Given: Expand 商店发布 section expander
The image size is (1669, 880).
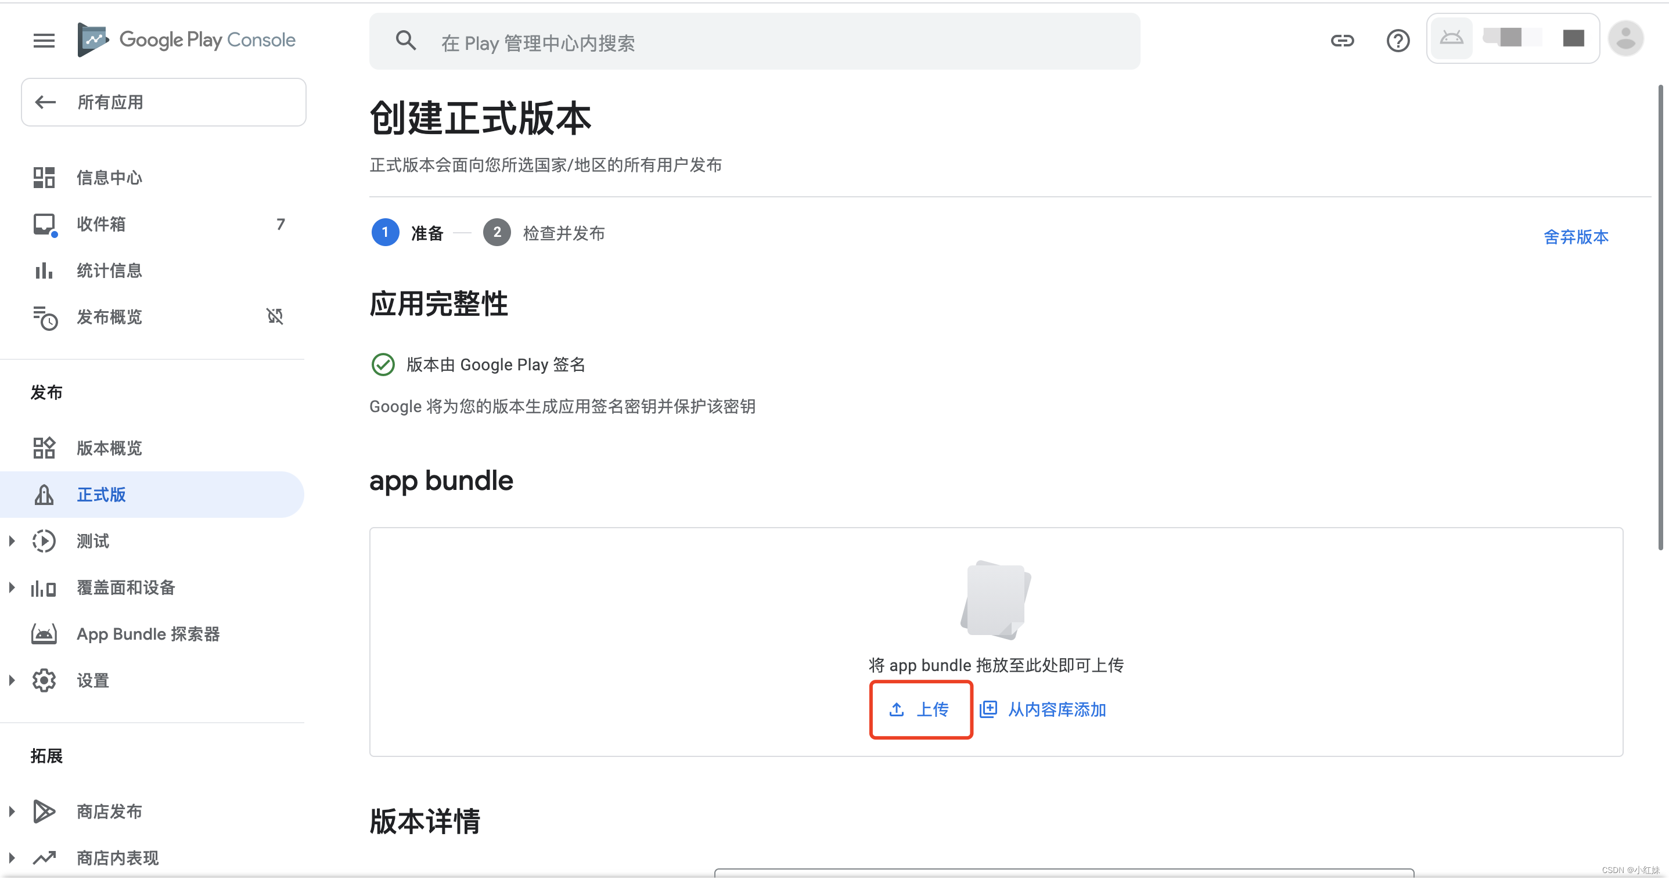Looking at the screenshot, I should (x=11, y=812).
